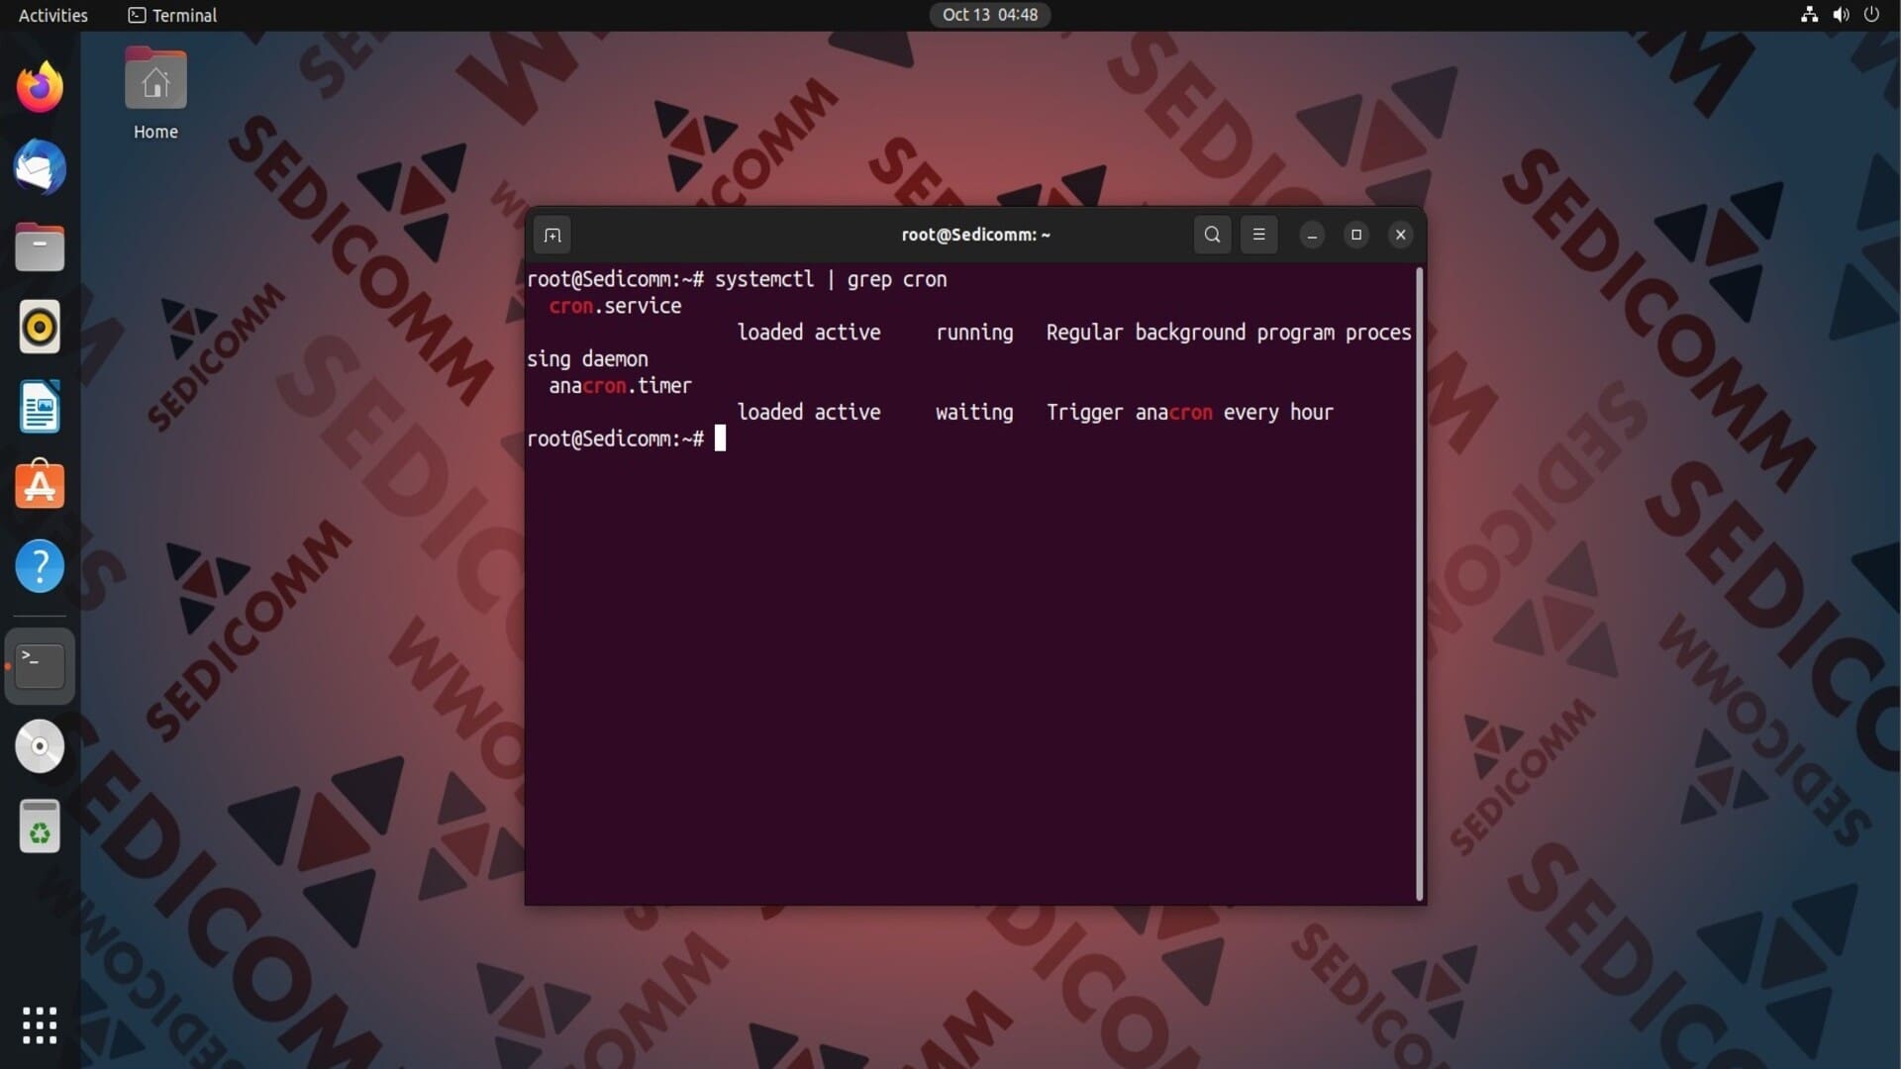Show Applications grid button
The height and width of the screenshot is (1069, 1901).
(x=40, y=1025)
